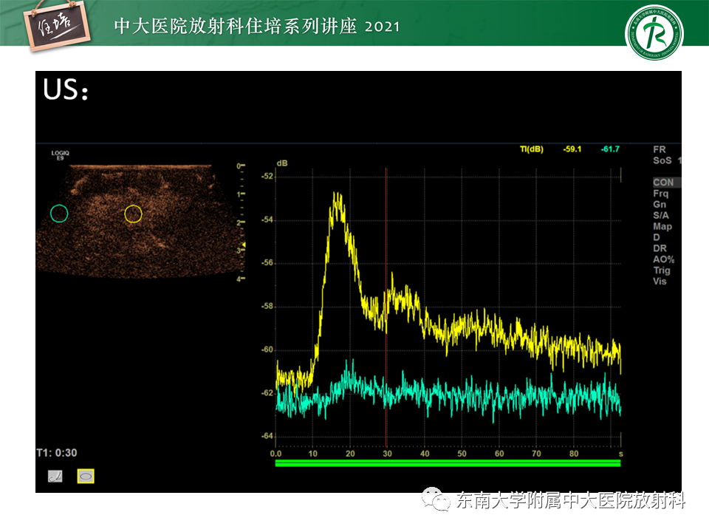The width and height of the screenshot is (709, 532).
Task: Click the 40 second axis label
Action: 425,454
